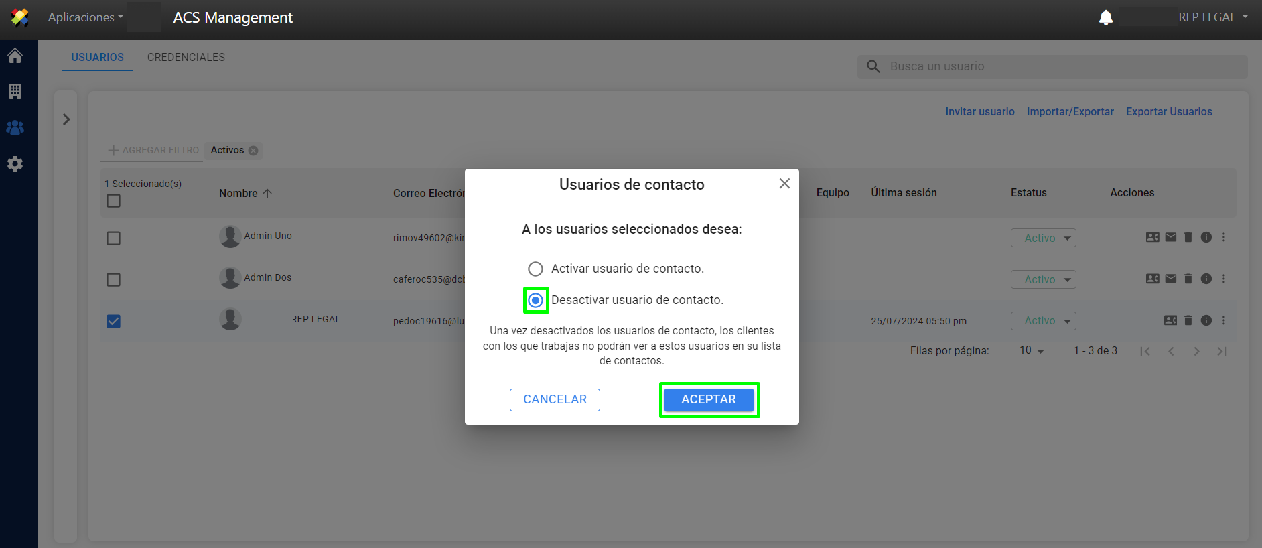This screenshot has height=548, width=1262.
Task: Select Activar usuario de contacto option
Action: tap(535, 269)
